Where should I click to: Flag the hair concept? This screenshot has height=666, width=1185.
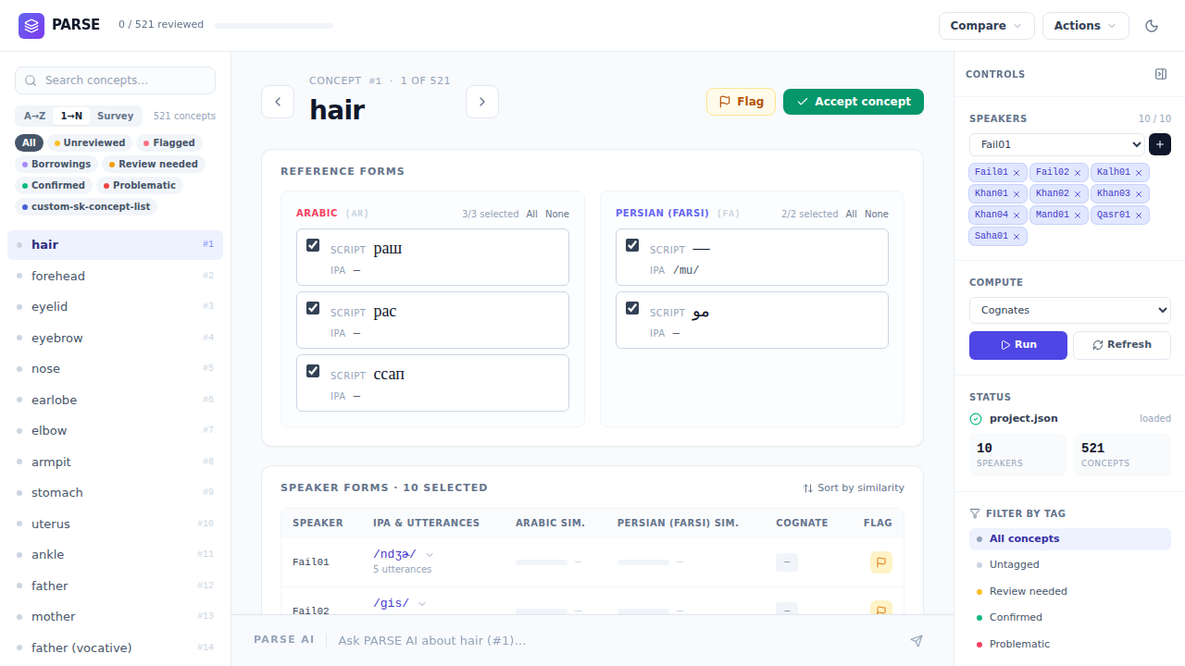741,102
